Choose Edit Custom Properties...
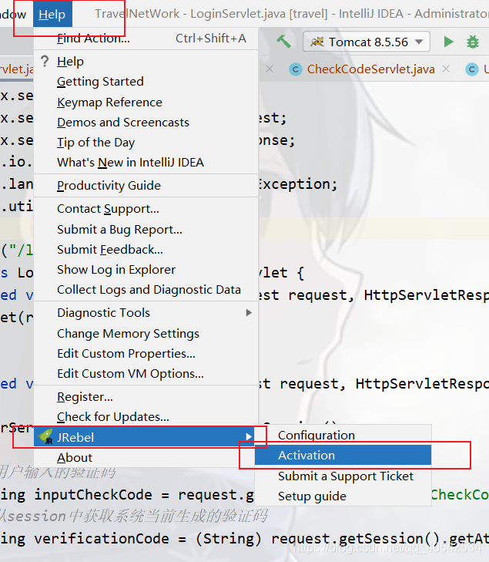Image resolution: width=489 pixels, height=562 pixels. tap(146, 353)
